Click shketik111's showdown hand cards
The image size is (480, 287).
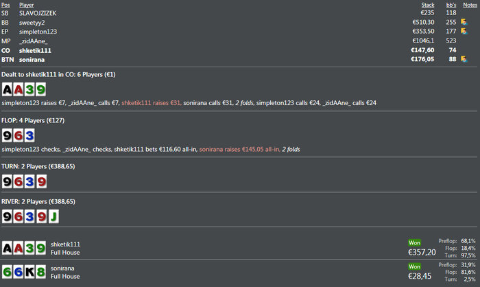24,248
